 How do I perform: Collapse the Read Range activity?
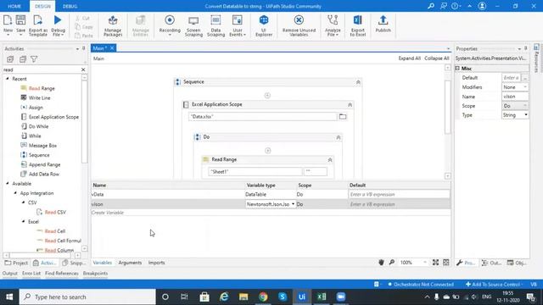(330, 160)
